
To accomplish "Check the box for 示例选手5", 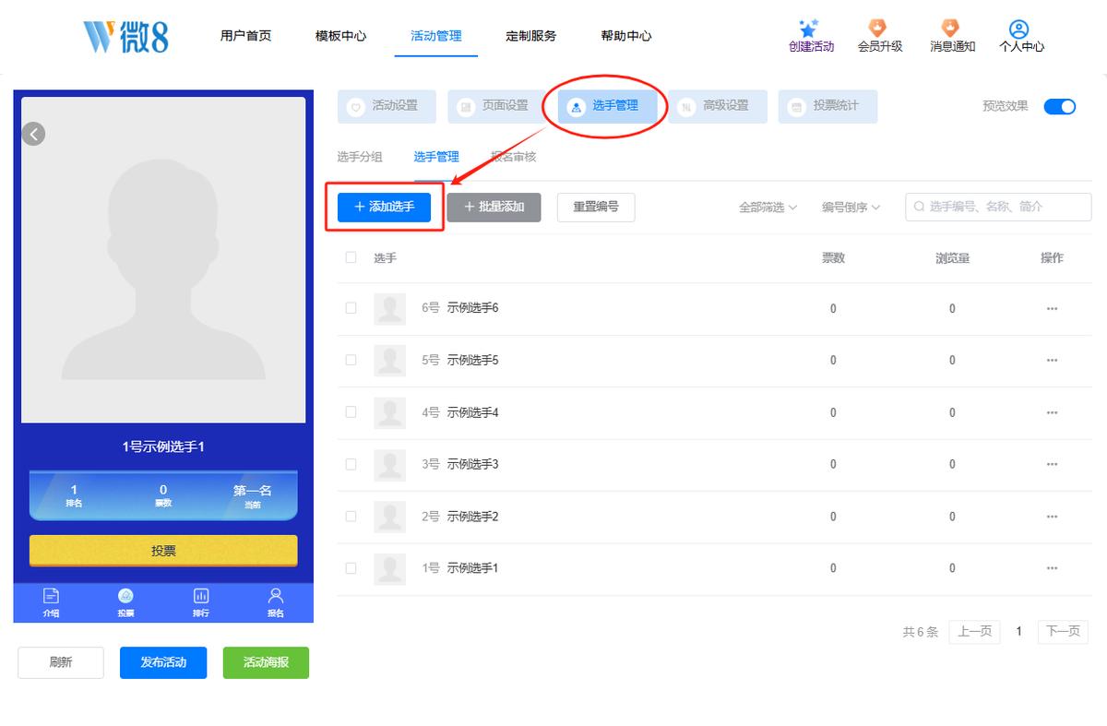I will 351,361.
